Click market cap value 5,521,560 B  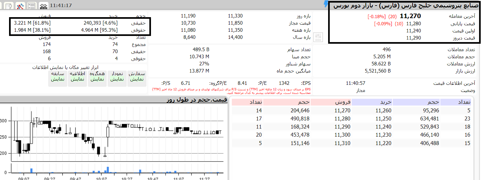click(378, 71)
